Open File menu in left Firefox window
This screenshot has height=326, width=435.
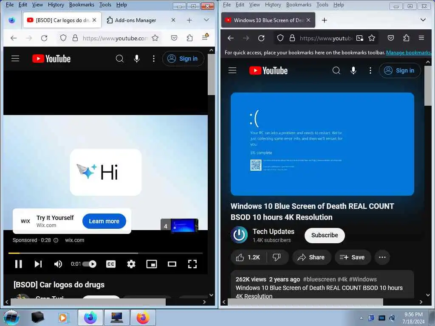tap(10, 5)
